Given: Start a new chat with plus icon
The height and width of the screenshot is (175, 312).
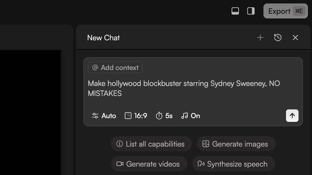Looking at the screenshot, I should tap(260, 37).
